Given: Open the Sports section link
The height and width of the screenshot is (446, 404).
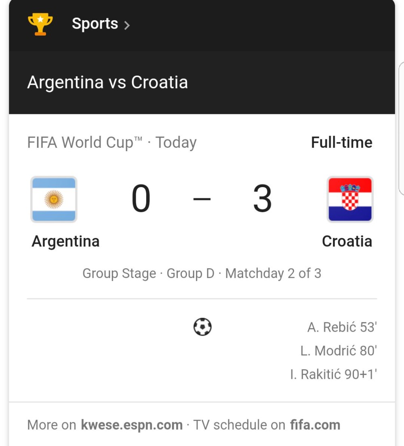Looking at the screenshot, I should 95,23.
